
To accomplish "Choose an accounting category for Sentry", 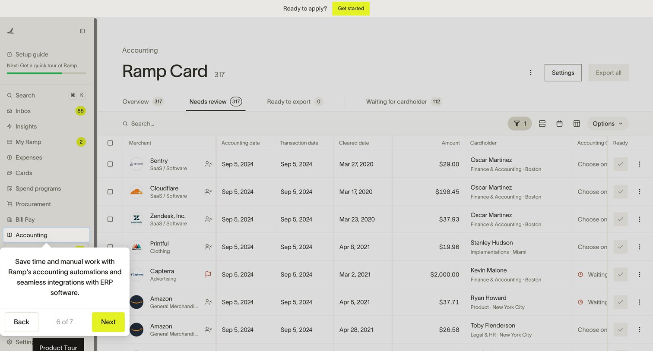I will coord(592,164).
